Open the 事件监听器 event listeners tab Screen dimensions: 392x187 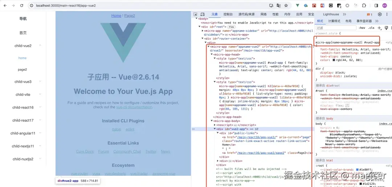(x=364, y=21)
